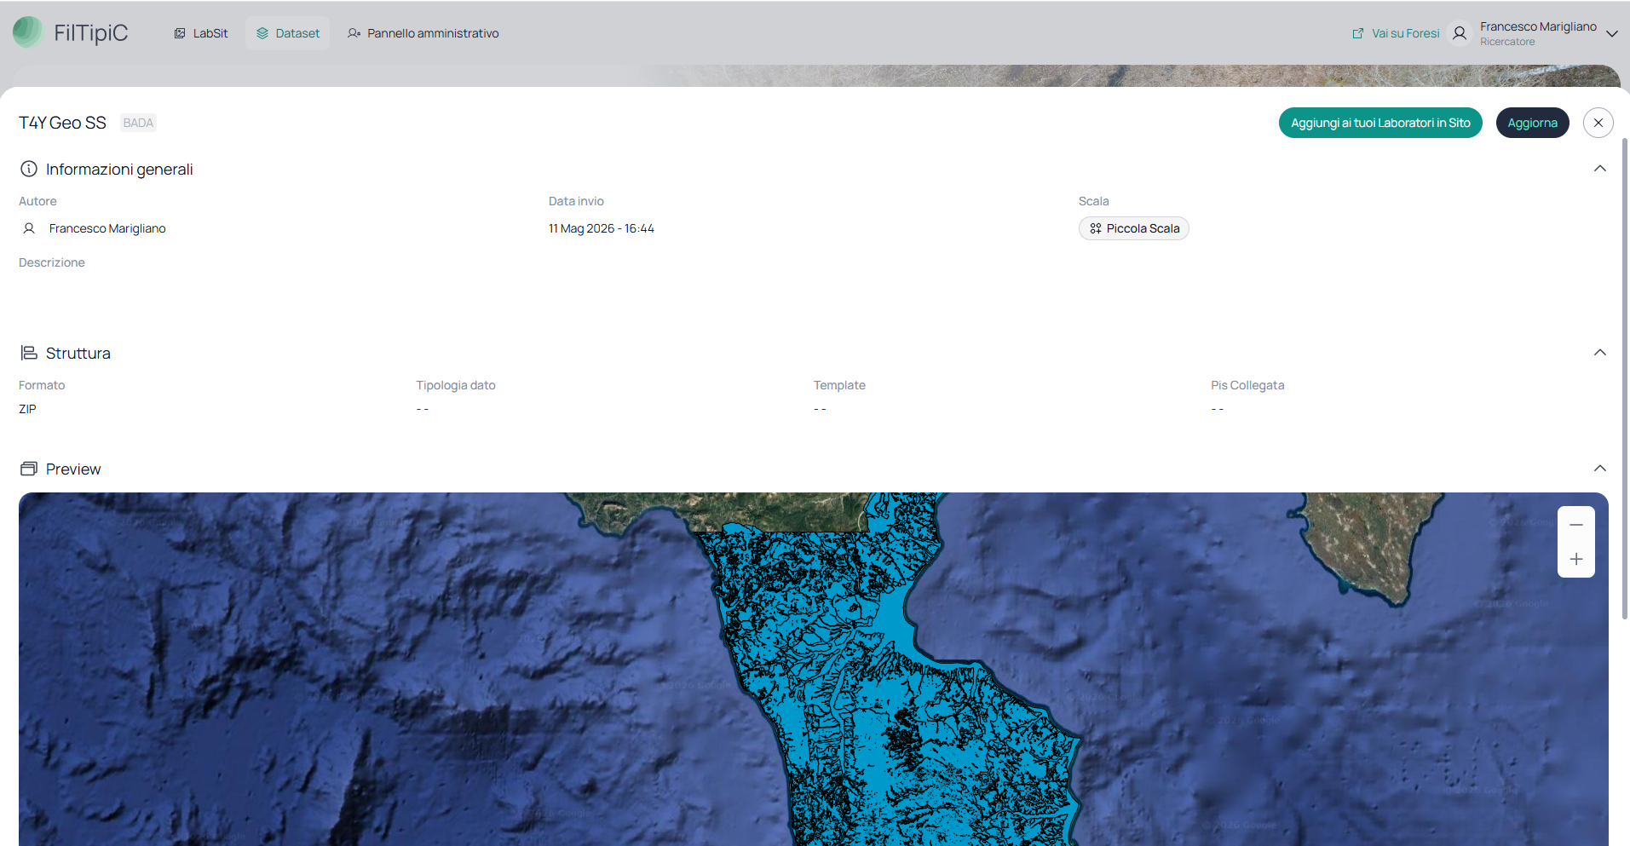Click the Preview section icon
This screenshot has height=846, width=1630.
coord(29,469)
